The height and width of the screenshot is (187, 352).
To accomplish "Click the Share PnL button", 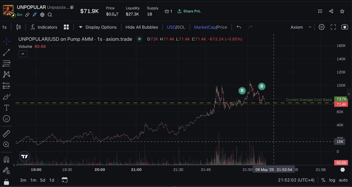I will 189,11.
